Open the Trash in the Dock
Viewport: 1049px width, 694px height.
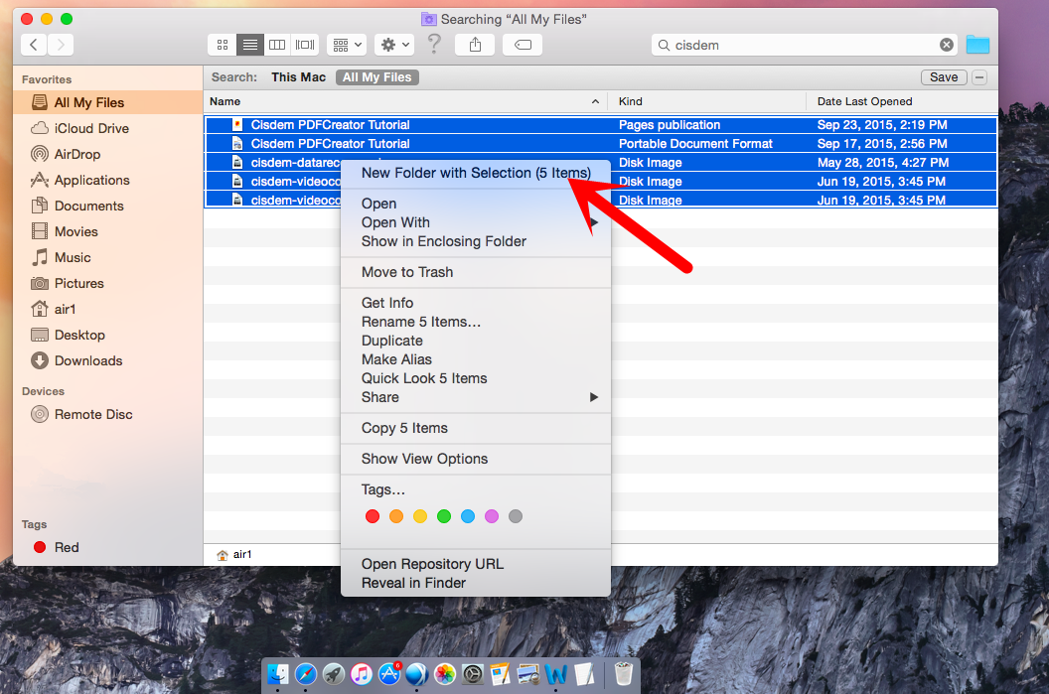coord(623,674)
